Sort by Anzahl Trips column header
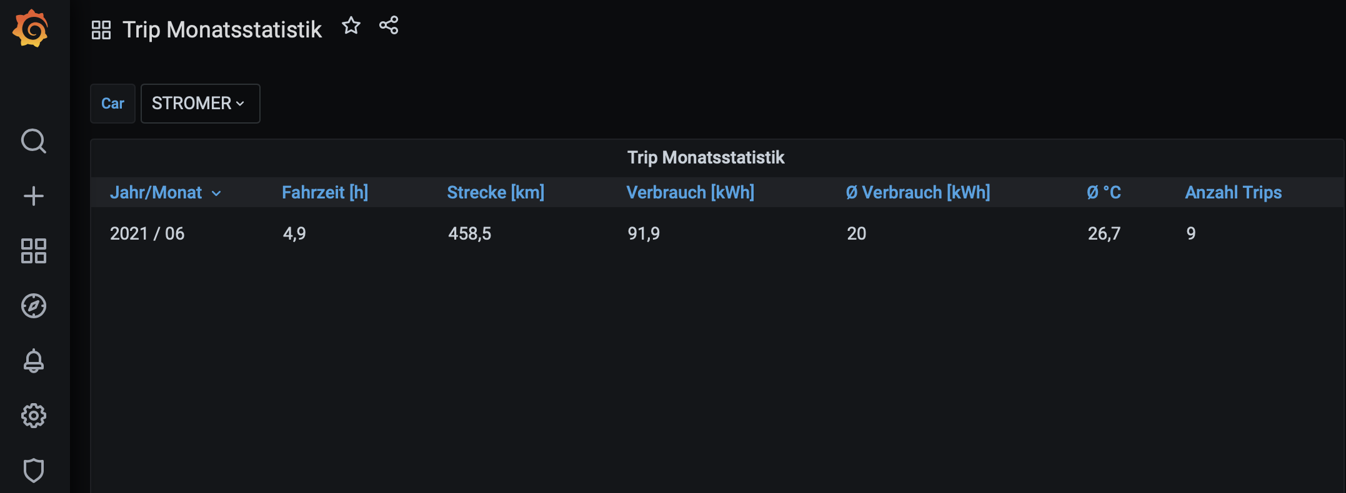 (1233, 192)
